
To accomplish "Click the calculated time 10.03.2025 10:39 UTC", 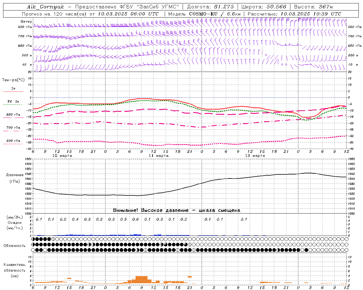I will [311, 14].
